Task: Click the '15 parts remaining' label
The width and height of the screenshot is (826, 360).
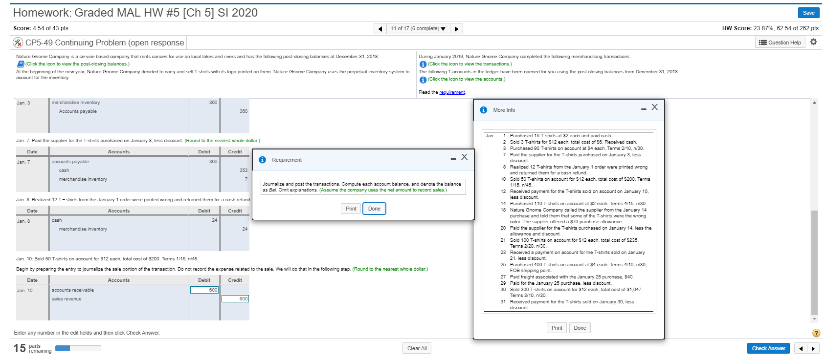Action: coord(32,348)
